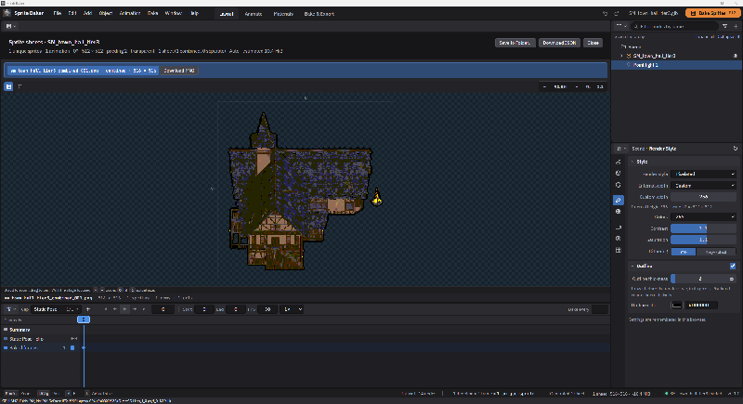Click the outliner search filter field

pyautogui.click(x=675, y=27)
